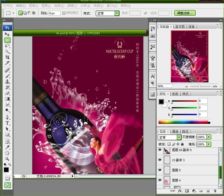The image size is (224, 196).
Task: Toggle Quick Mask mode
Action: 7,178
